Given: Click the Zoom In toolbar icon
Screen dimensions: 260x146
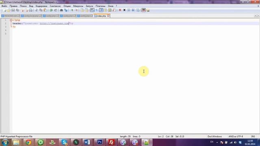Looking at the screenshot, I should click(72, 10).
